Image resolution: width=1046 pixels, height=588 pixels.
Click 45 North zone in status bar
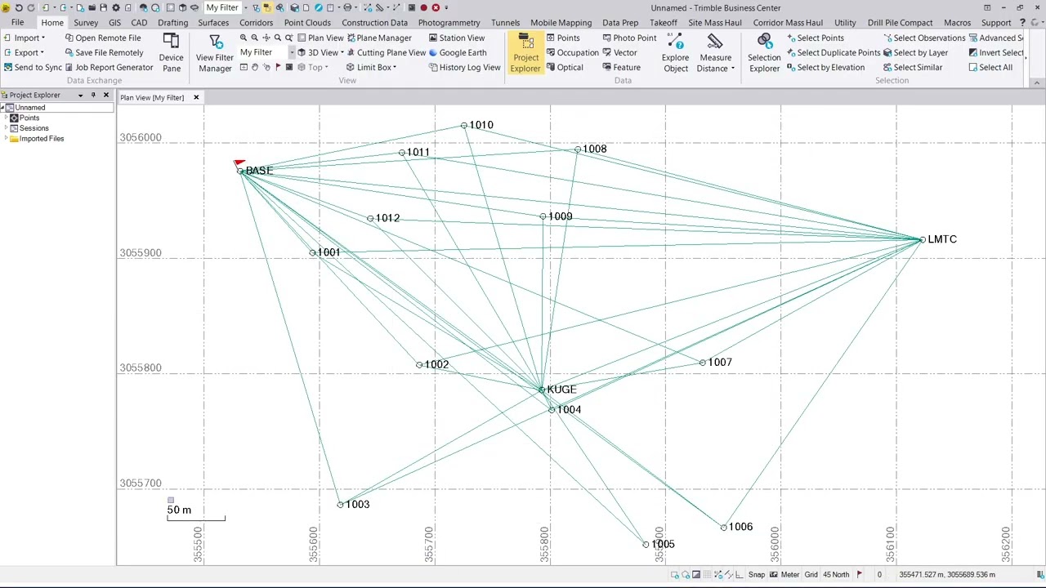tap(836, 574)
